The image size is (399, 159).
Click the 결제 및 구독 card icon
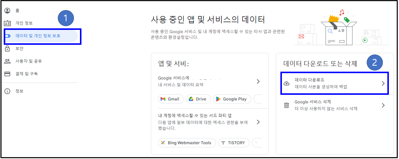point(8,74)
